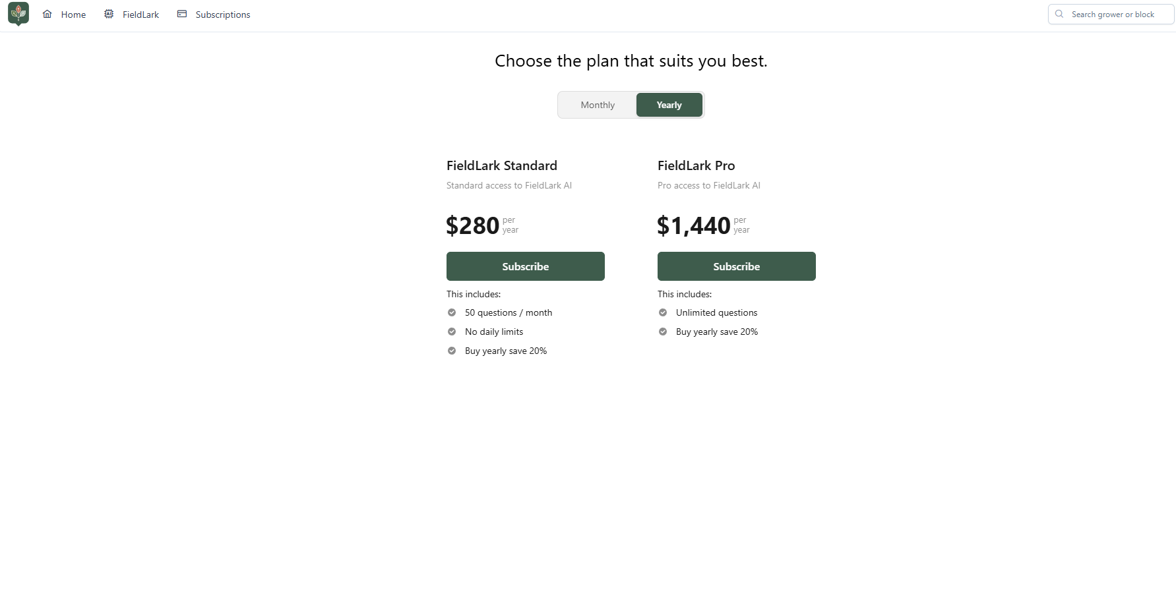Click the checkmark beside Unlimited questions
1176x613 pixels.
coord(663,312)
